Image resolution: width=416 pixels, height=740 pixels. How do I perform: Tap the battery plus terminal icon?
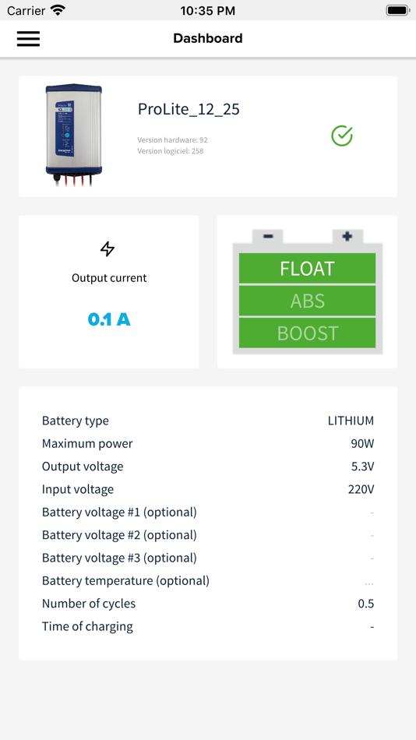(347, 236)
